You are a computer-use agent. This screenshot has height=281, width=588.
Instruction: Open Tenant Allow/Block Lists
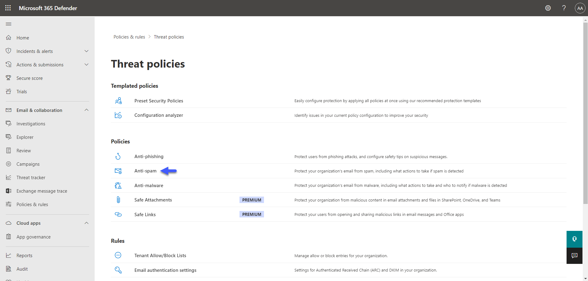[160, 255]
